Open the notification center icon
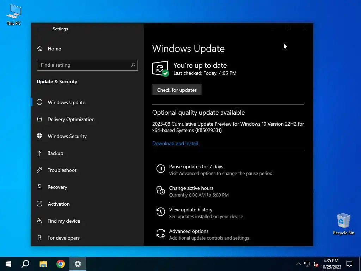Screen dimensions: 361x271 pyautogui.click(x=349, y=264)
